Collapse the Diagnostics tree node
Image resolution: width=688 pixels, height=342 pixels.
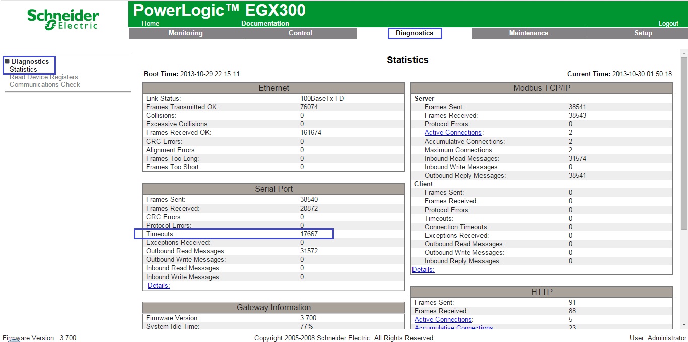click(7, 61)
